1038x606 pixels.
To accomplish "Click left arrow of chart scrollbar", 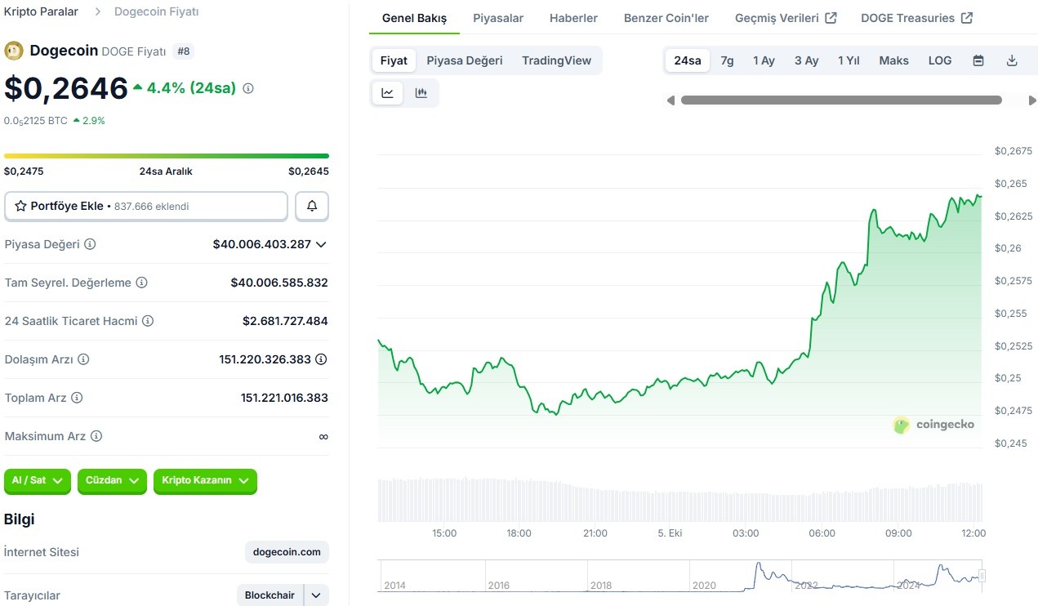I will coord(670,100).
